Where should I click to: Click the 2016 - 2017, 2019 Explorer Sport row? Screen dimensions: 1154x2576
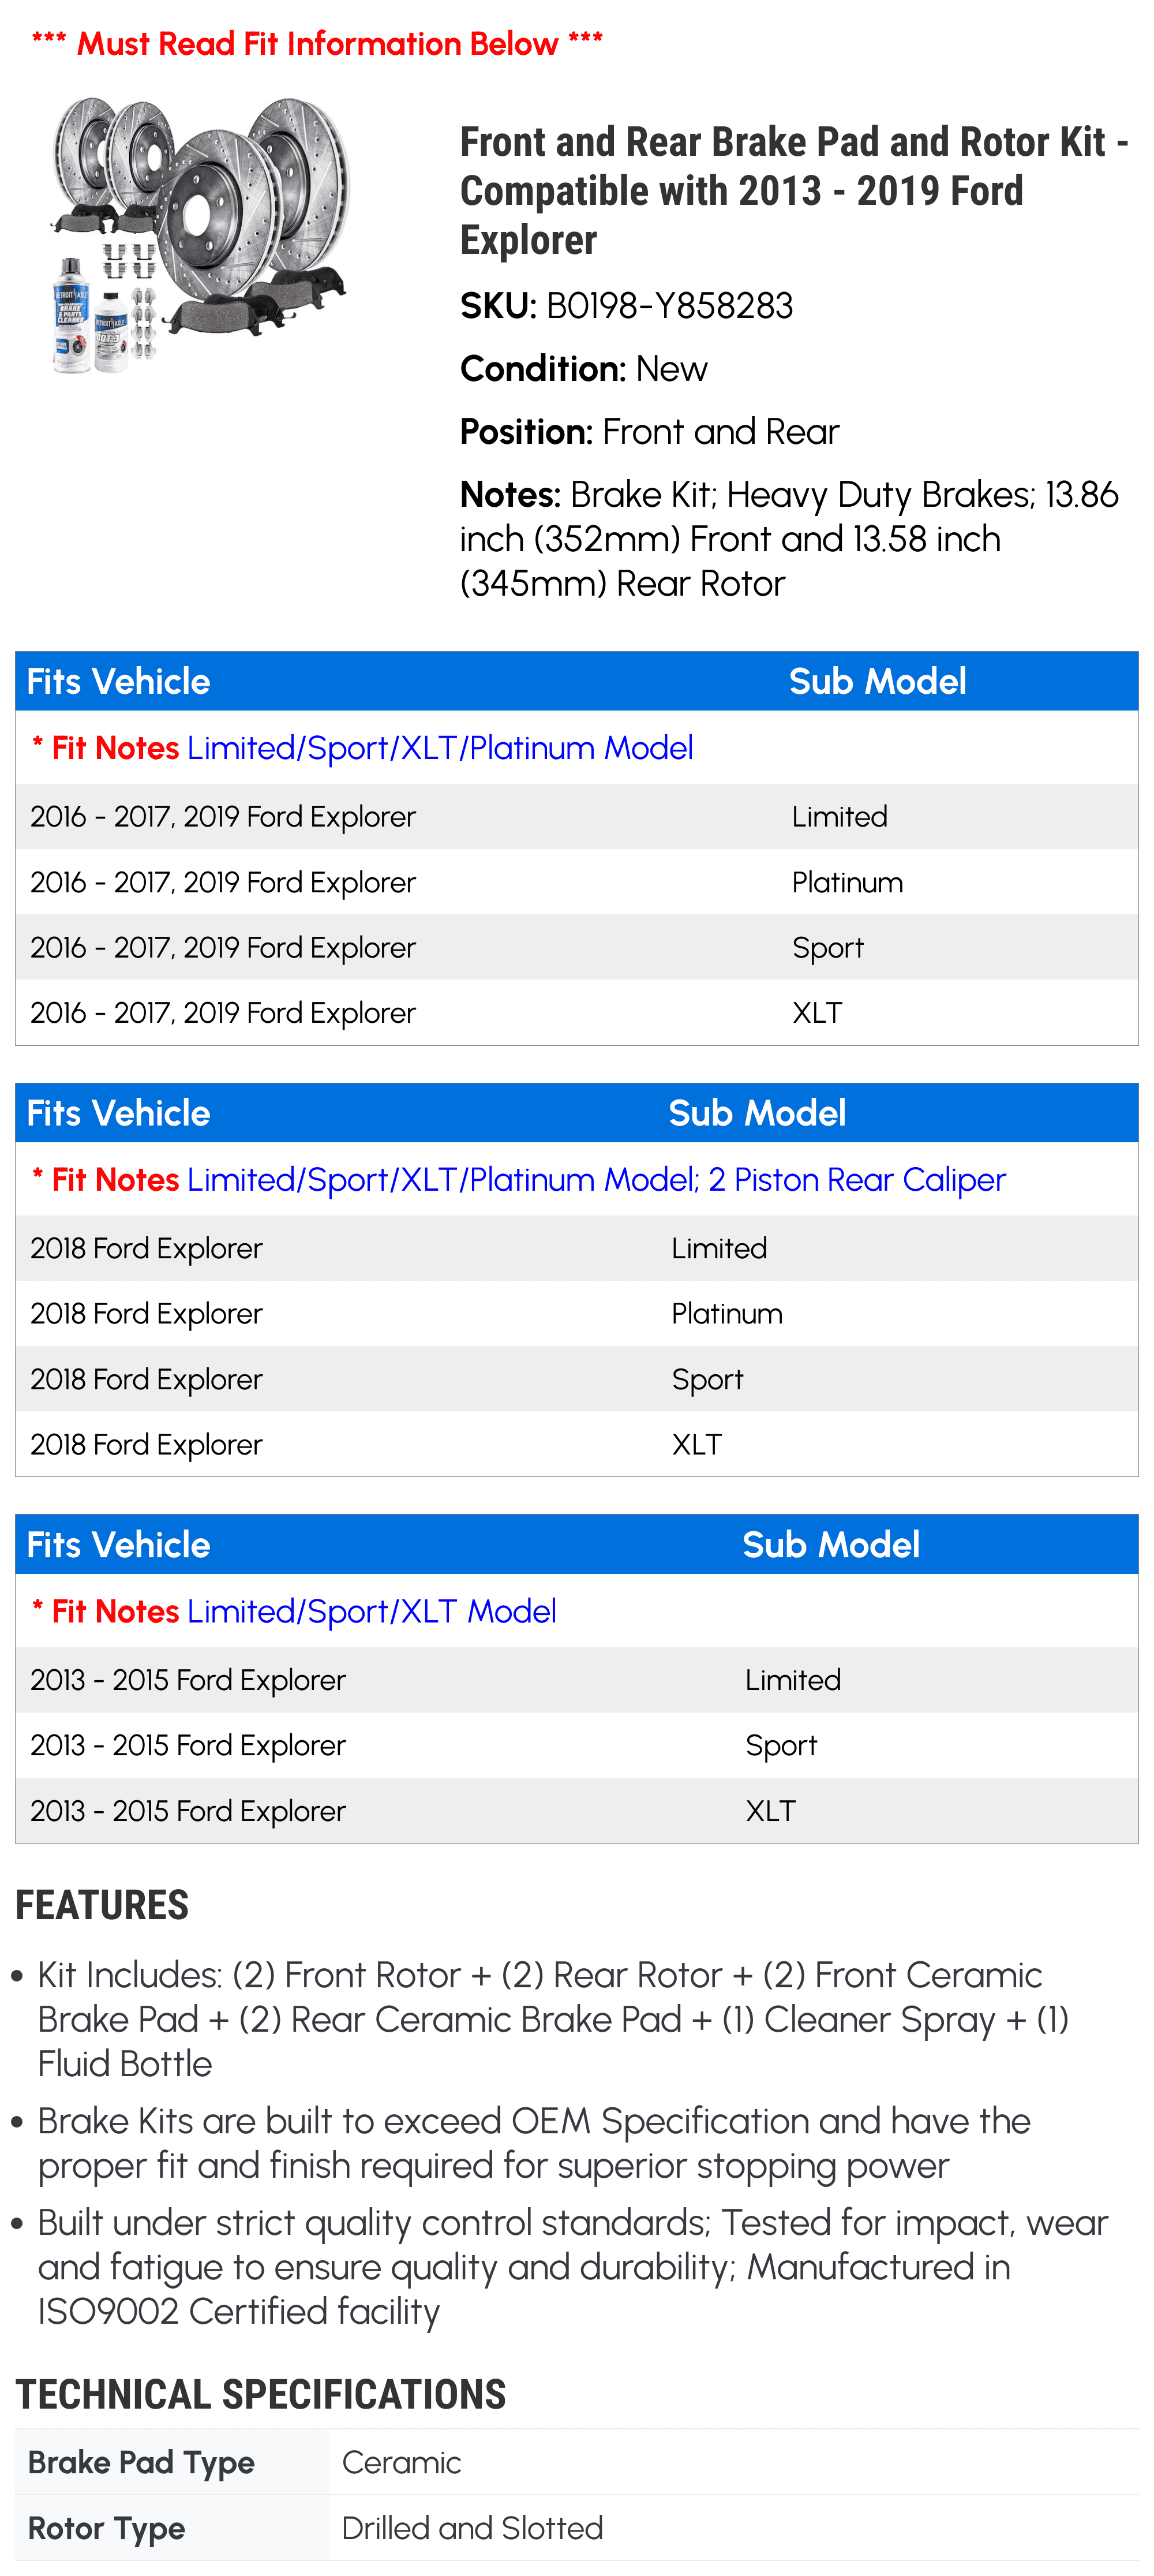click(x=577, y=947)
